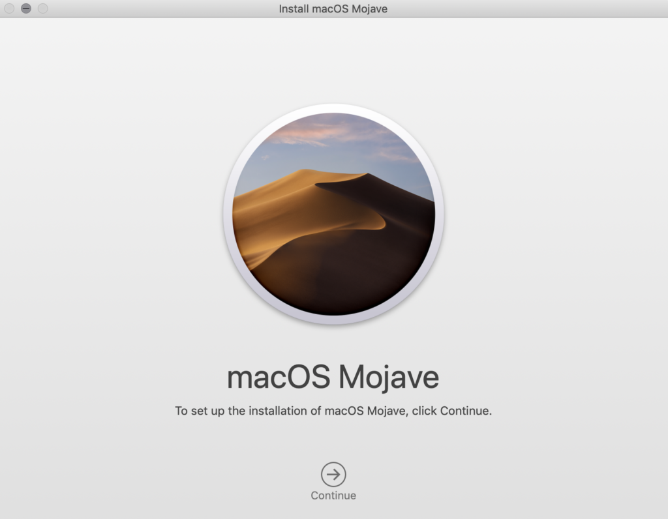The image size is (668, 519).
Task: Minimize the Install macOS Mojave window
Action: point(26,8)
